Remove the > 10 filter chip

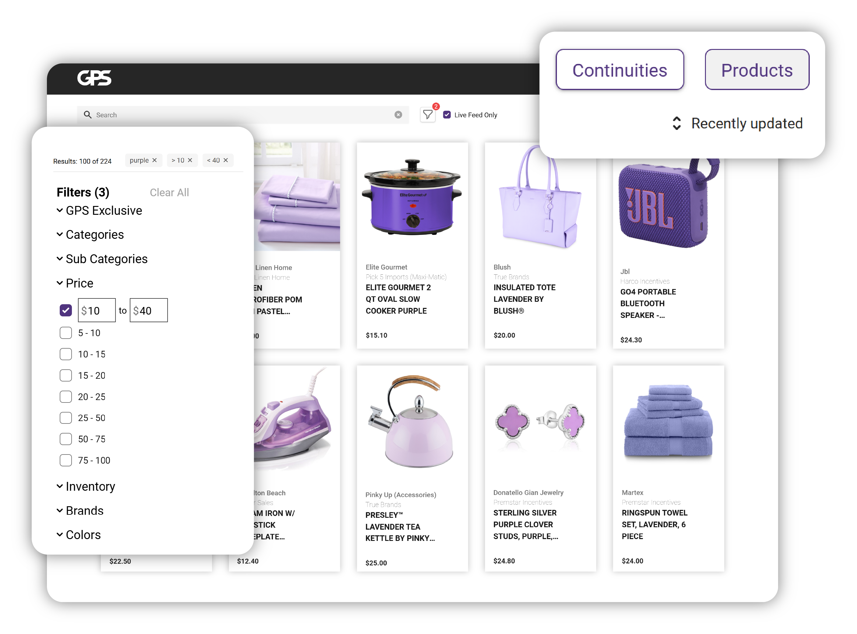click(190, 160)
